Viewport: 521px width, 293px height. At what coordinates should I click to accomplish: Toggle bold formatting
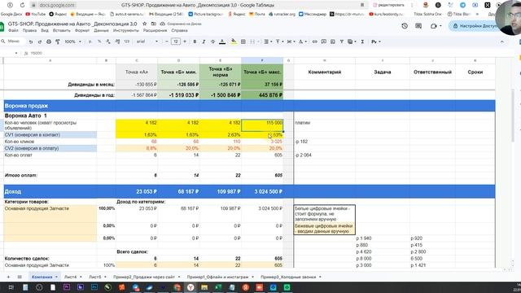point(195,42)
